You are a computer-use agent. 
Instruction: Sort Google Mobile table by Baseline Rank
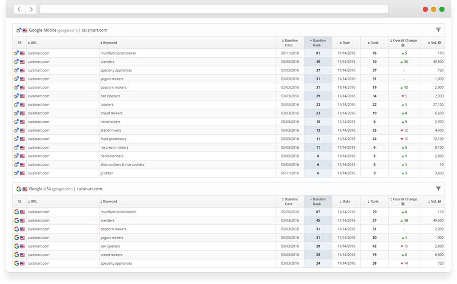[318, 43]
